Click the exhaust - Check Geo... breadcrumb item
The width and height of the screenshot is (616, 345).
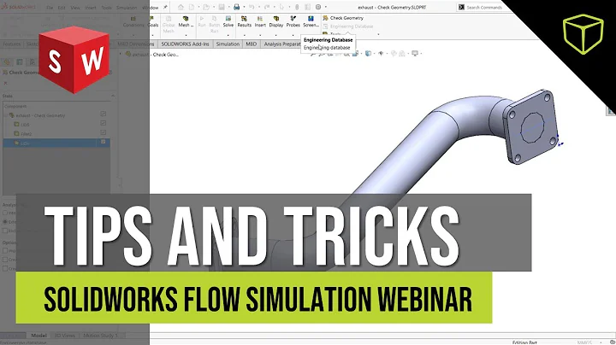152,55
